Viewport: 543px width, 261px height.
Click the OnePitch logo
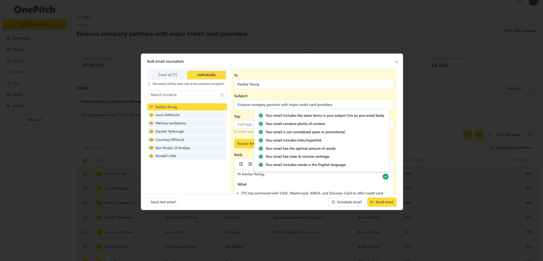pos(34,10)
